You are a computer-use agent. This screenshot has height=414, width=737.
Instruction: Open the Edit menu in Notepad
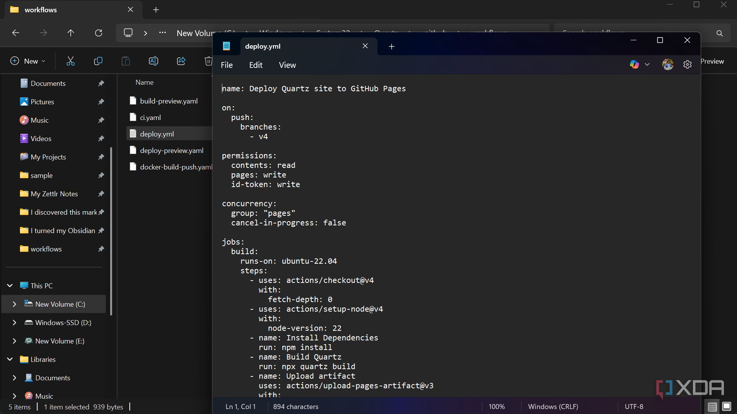click(255, 65)
